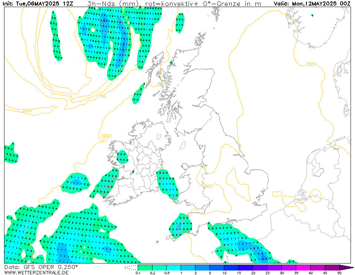The image size is (355, 275).
Task: Select the green 0.1–0.2 legend swatch
Action: click(x=145, y=268)
